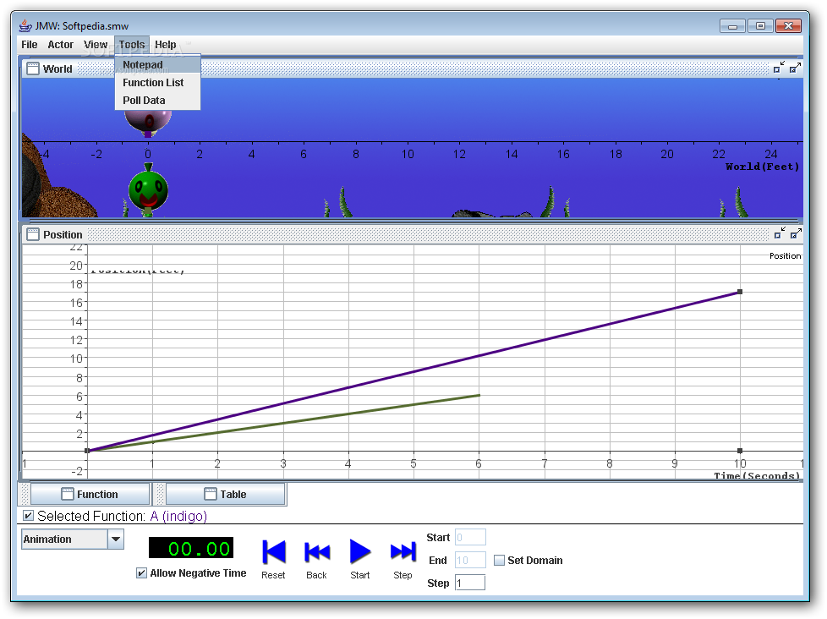The height and width of the screenshot is (619, 827).
Task: Click the purple balloon actor in World
Action: (x=148, y=123)
